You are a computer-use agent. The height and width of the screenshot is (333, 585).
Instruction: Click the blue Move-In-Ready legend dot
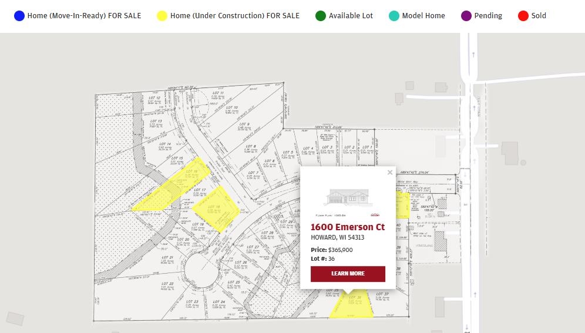click(19, 16)
